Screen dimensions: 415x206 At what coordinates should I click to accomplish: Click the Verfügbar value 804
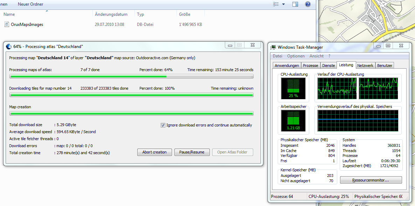[332, 156]
